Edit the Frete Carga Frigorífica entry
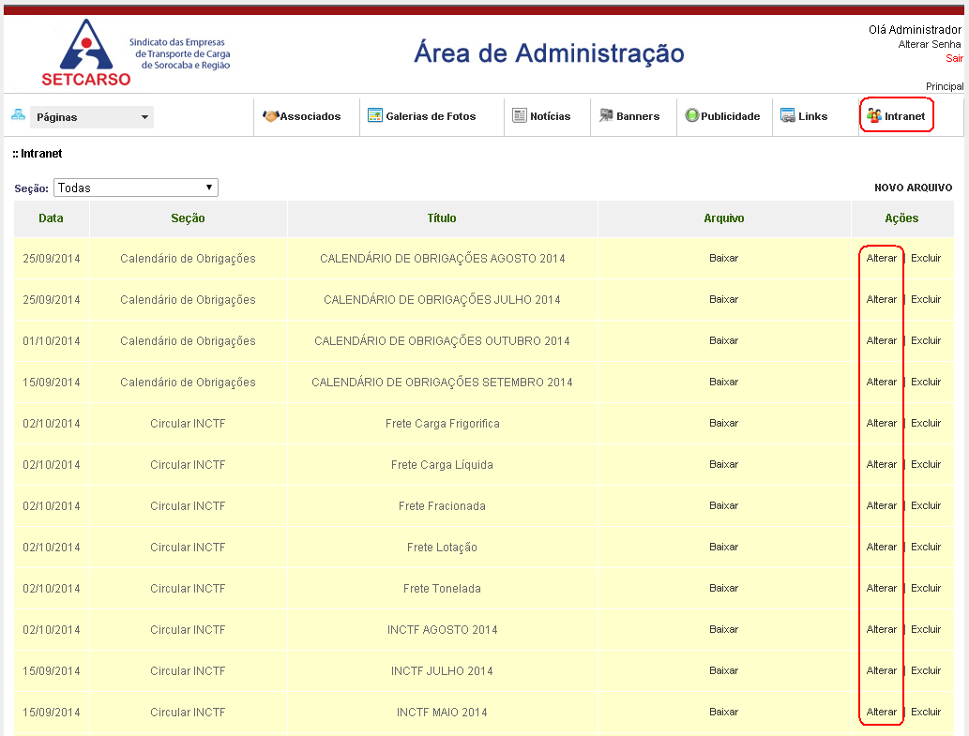 coord(881,424)
